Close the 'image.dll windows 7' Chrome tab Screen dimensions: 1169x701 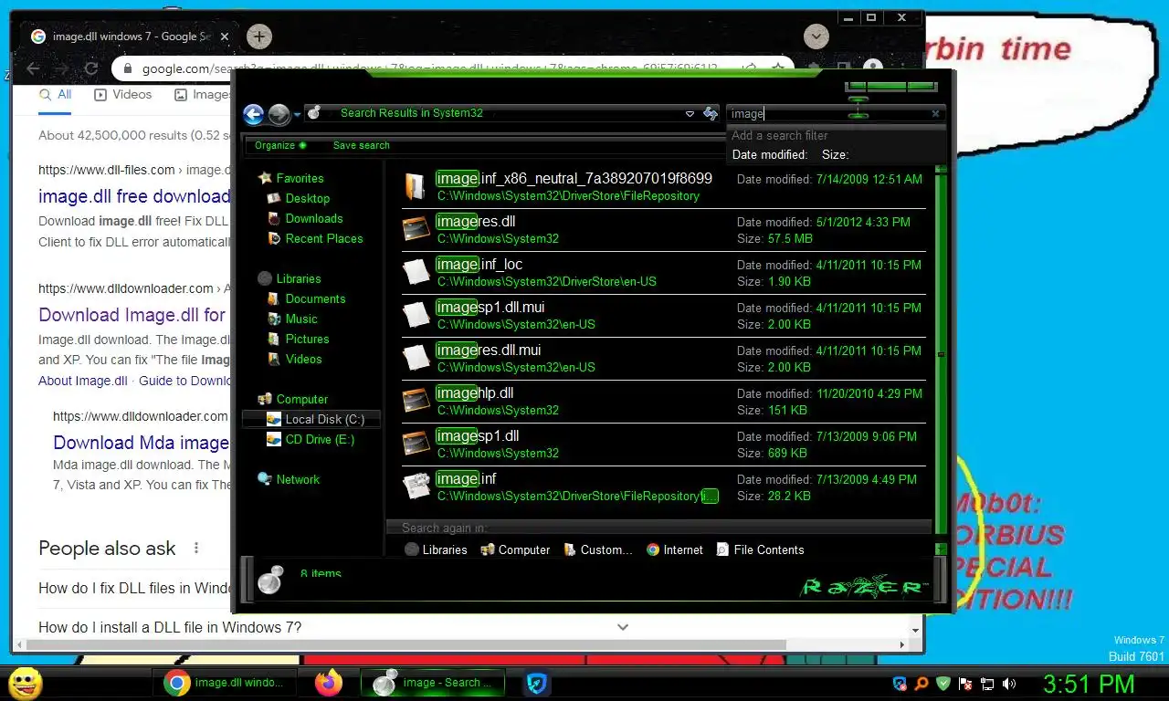click(225, 37)
